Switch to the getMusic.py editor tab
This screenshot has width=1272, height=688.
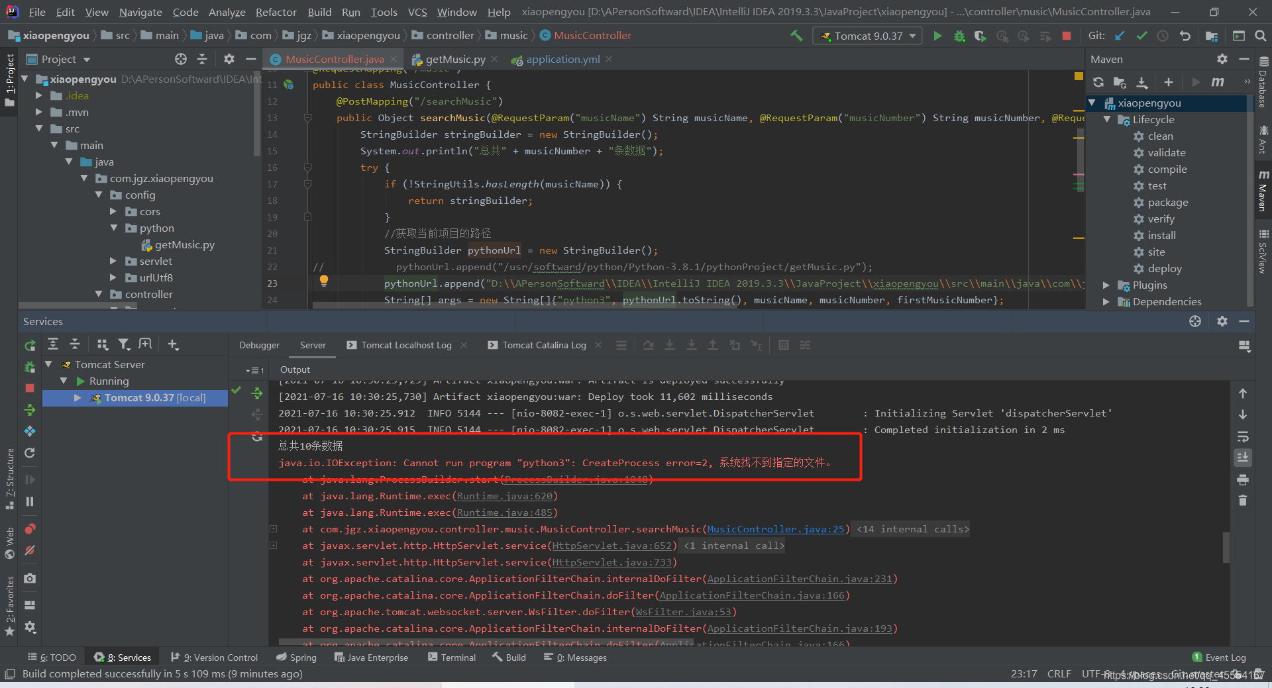tap(455, 60)
